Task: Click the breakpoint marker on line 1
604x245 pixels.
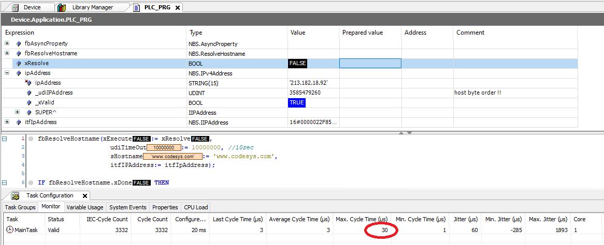Action: pos(31,139)
